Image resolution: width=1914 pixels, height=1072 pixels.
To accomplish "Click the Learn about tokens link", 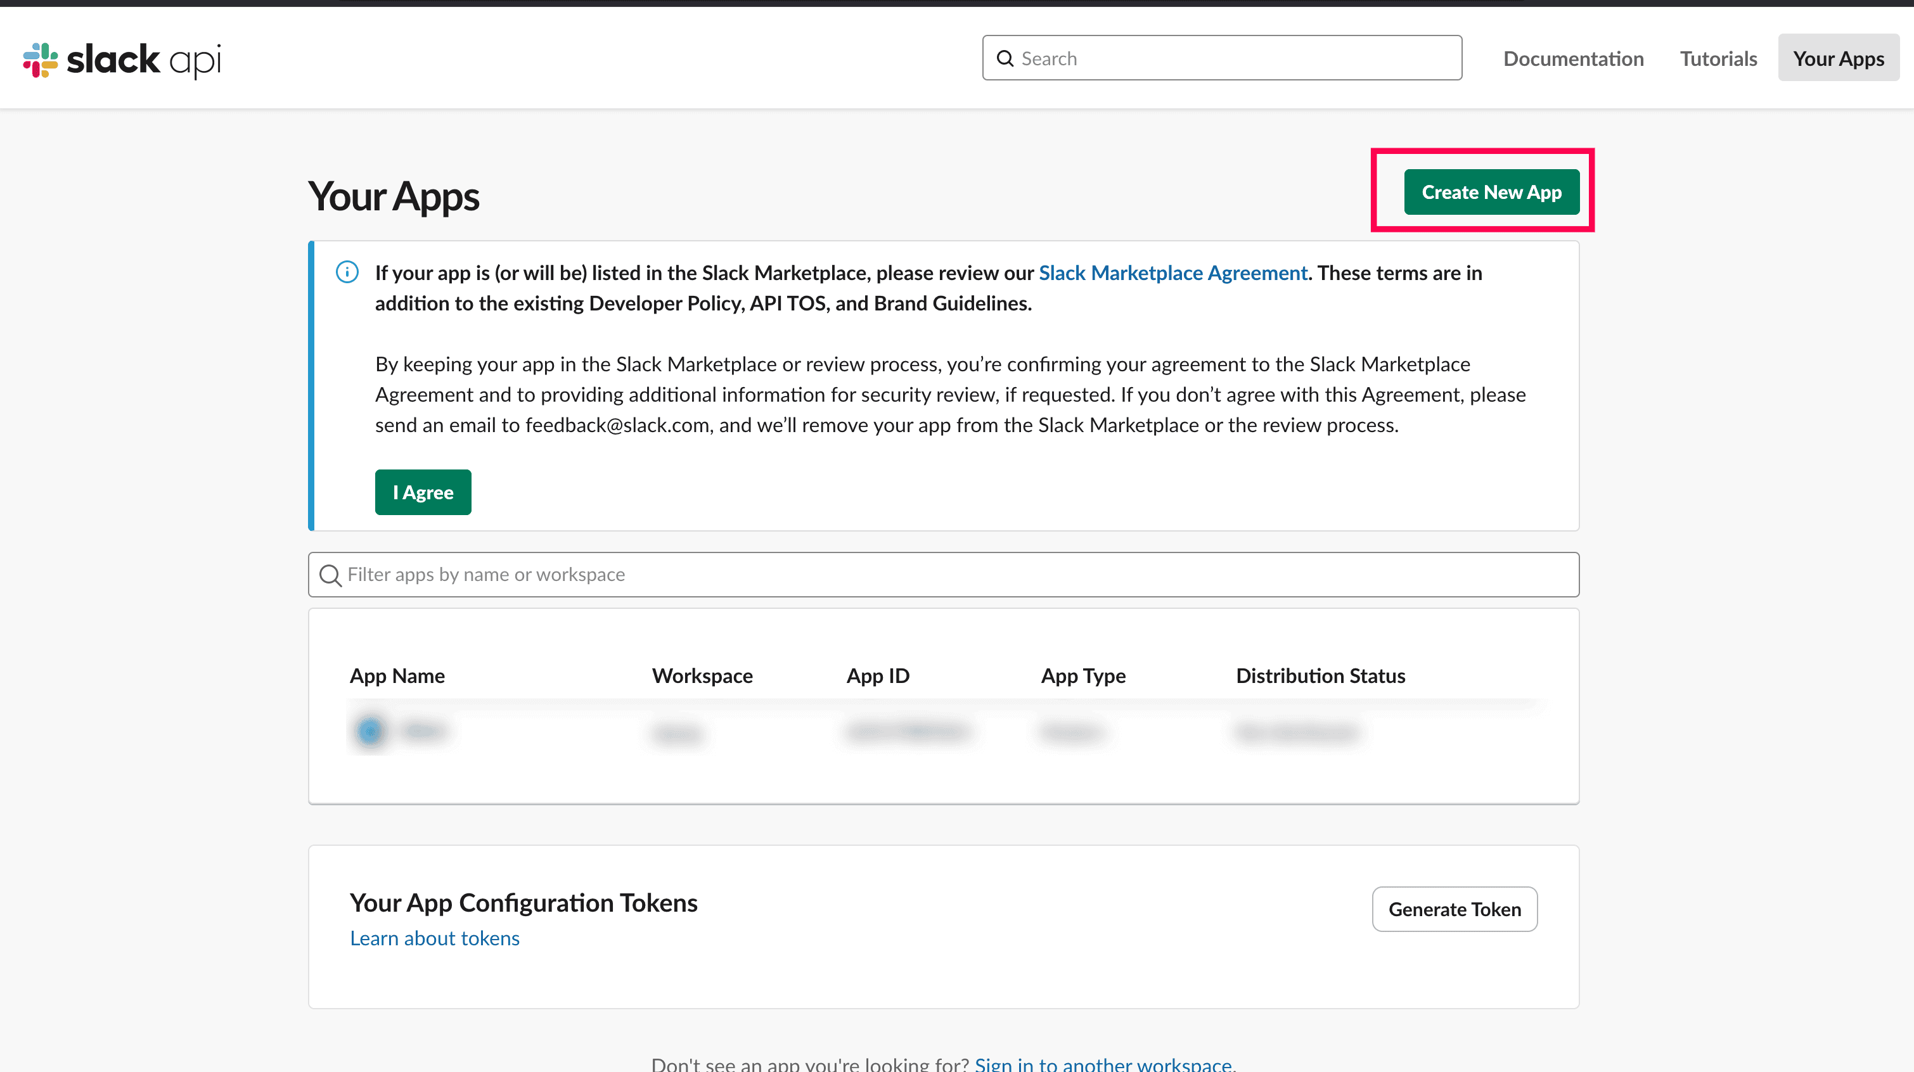I will tap(434, 938).
